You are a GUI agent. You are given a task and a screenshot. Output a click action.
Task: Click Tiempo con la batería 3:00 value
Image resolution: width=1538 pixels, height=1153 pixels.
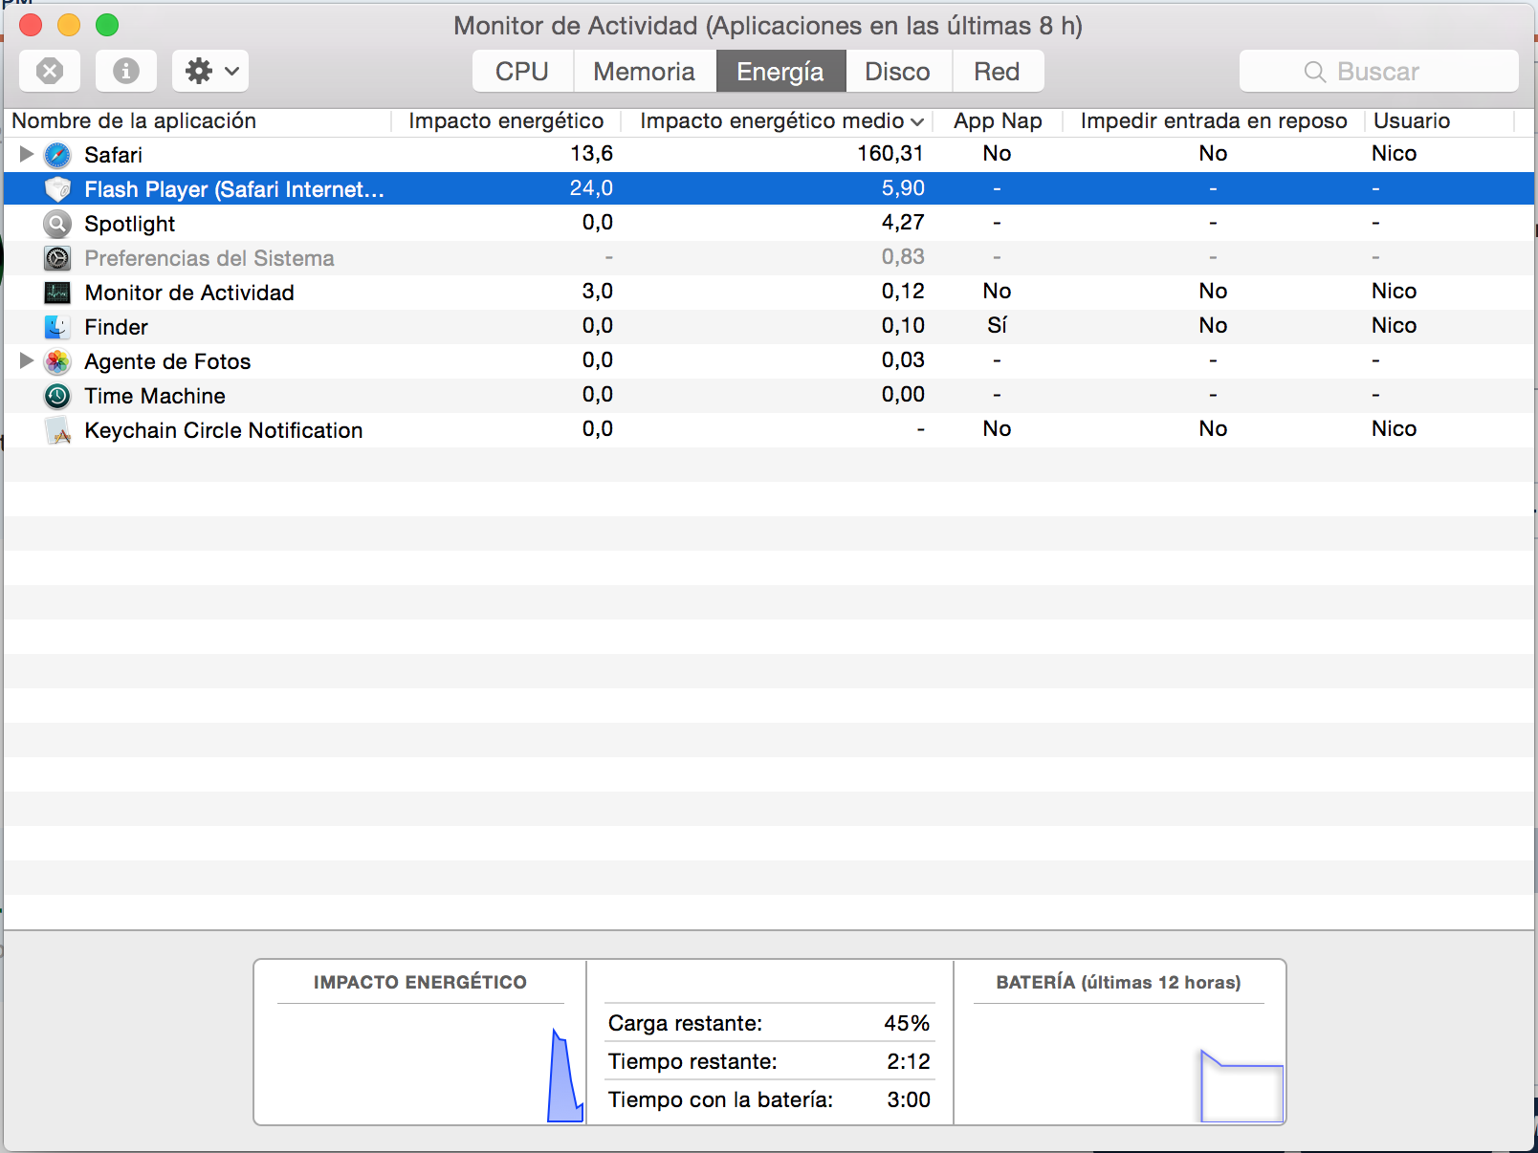coord(909,1099)
